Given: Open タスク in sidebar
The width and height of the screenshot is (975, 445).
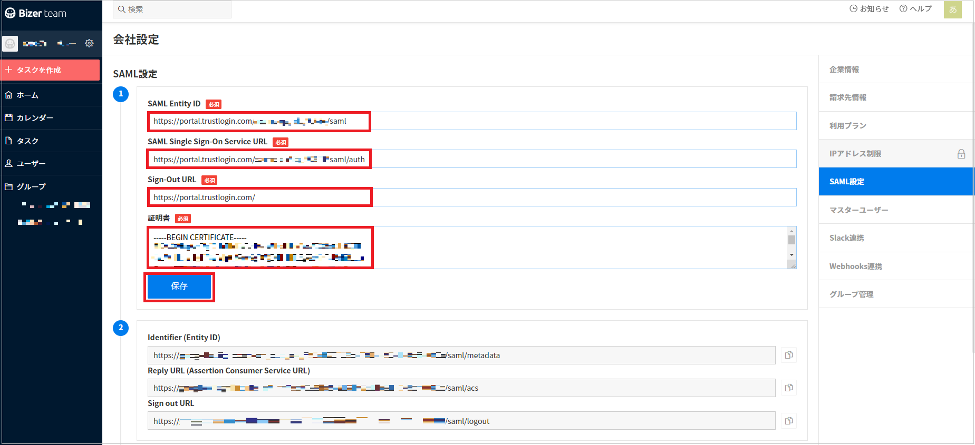Looking at the screenshot, I should [x=51, y=141].
